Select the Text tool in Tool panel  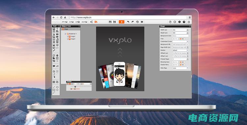coord(57,29)
